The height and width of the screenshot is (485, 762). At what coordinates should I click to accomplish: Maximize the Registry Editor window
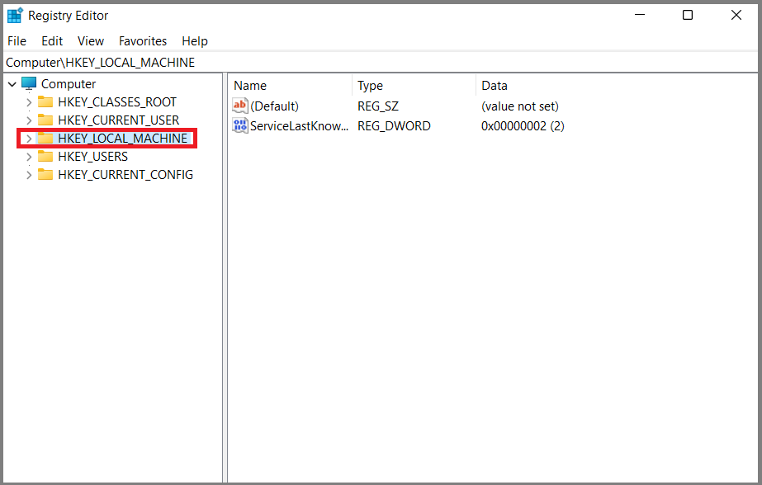(688, 15)
